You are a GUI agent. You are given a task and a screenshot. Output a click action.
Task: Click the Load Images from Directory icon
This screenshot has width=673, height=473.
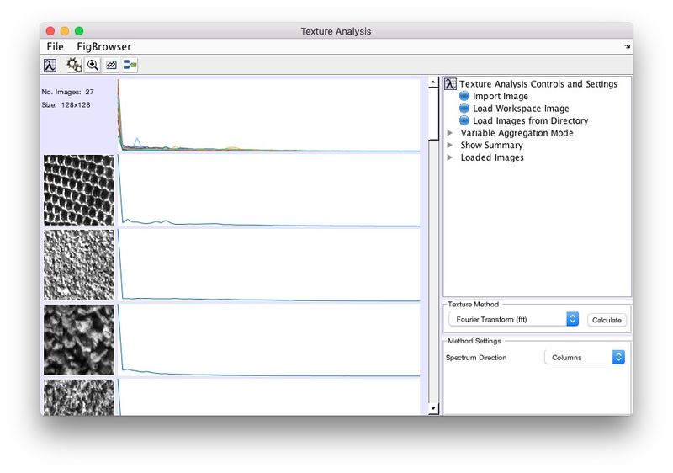pyautogui.click(x=464, y=121)
